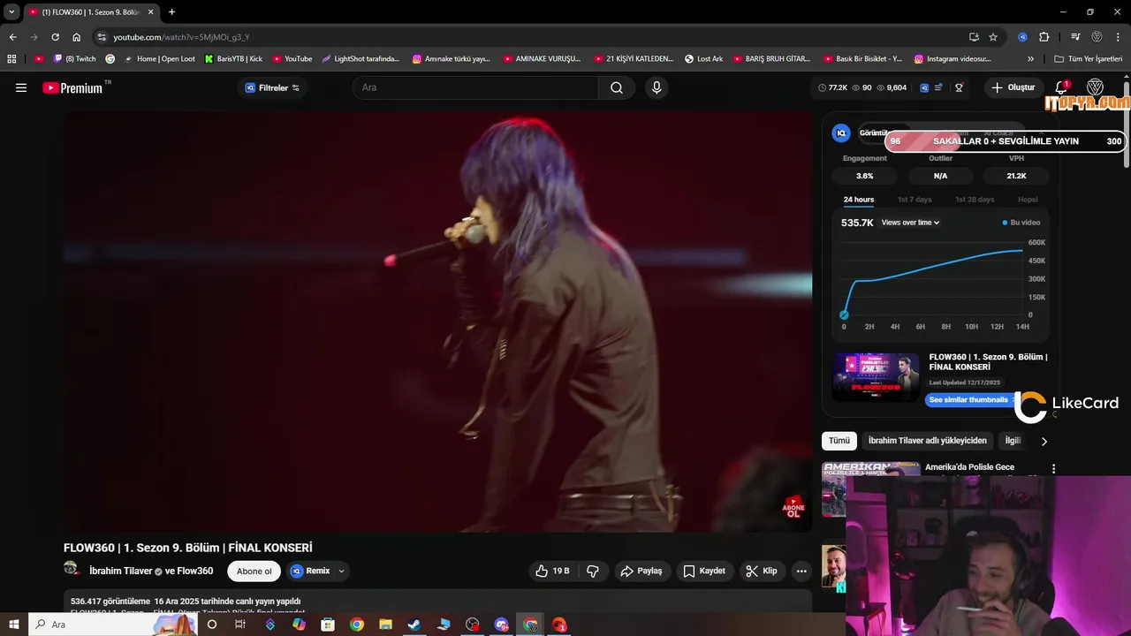Open the BarisYTB | Kick bookmark

(x=233, y=59)
